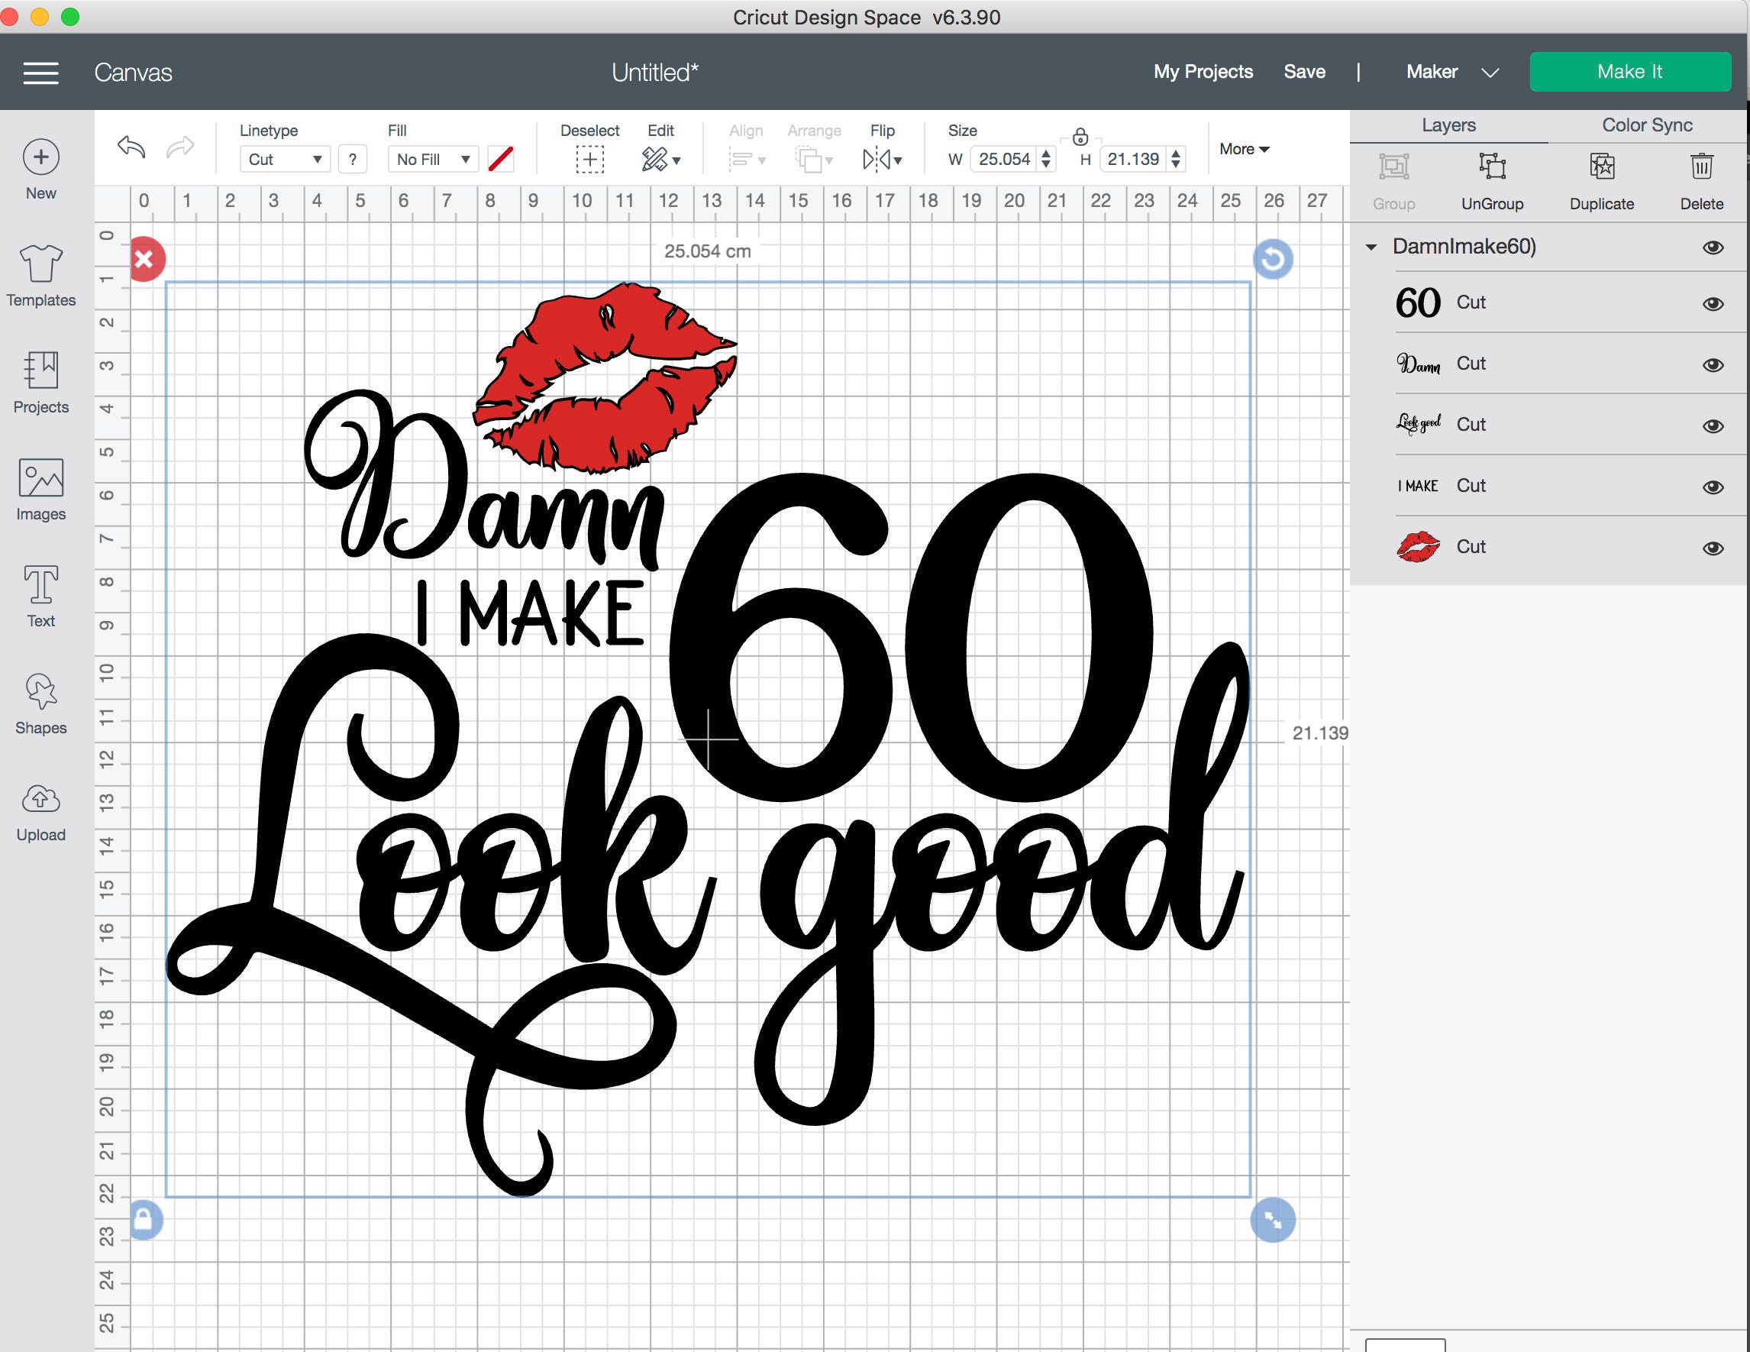Hide the 60 Cut layer
The height and width of the screenshot is (1352, 1750).
coord(1715,304)
